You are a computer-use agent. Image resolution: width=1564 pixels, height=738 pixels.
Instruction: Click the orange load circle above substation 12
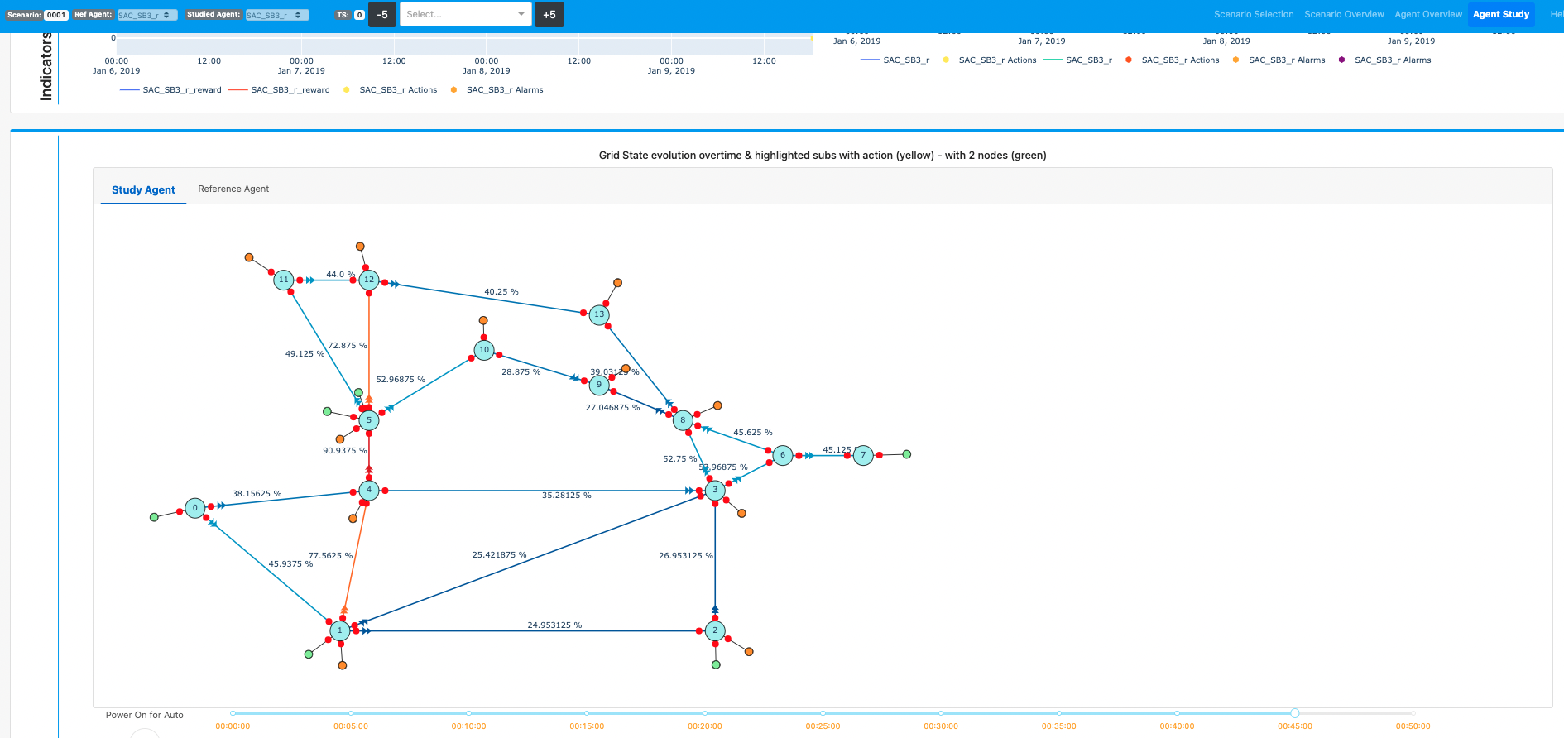tap(360, 247)
